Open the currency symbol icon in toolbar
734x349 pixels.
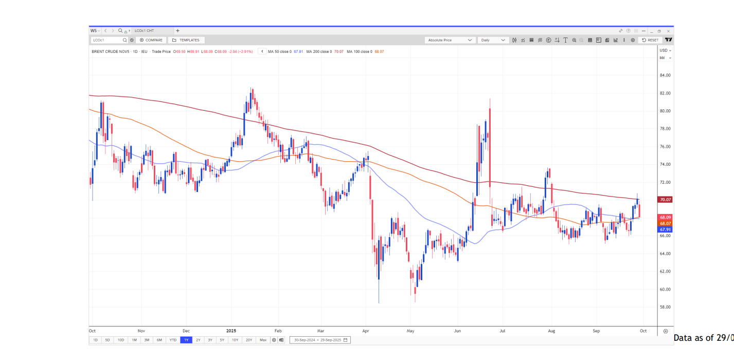(548, 40)
